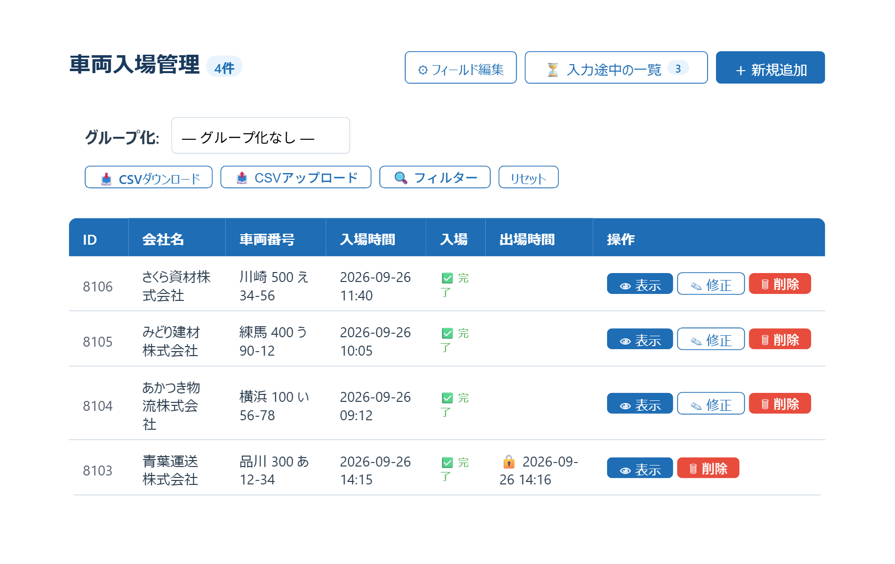This screenshot has height=564, width=895.
Task: Delete record 8105 with 削除
Action: [780, 339]
